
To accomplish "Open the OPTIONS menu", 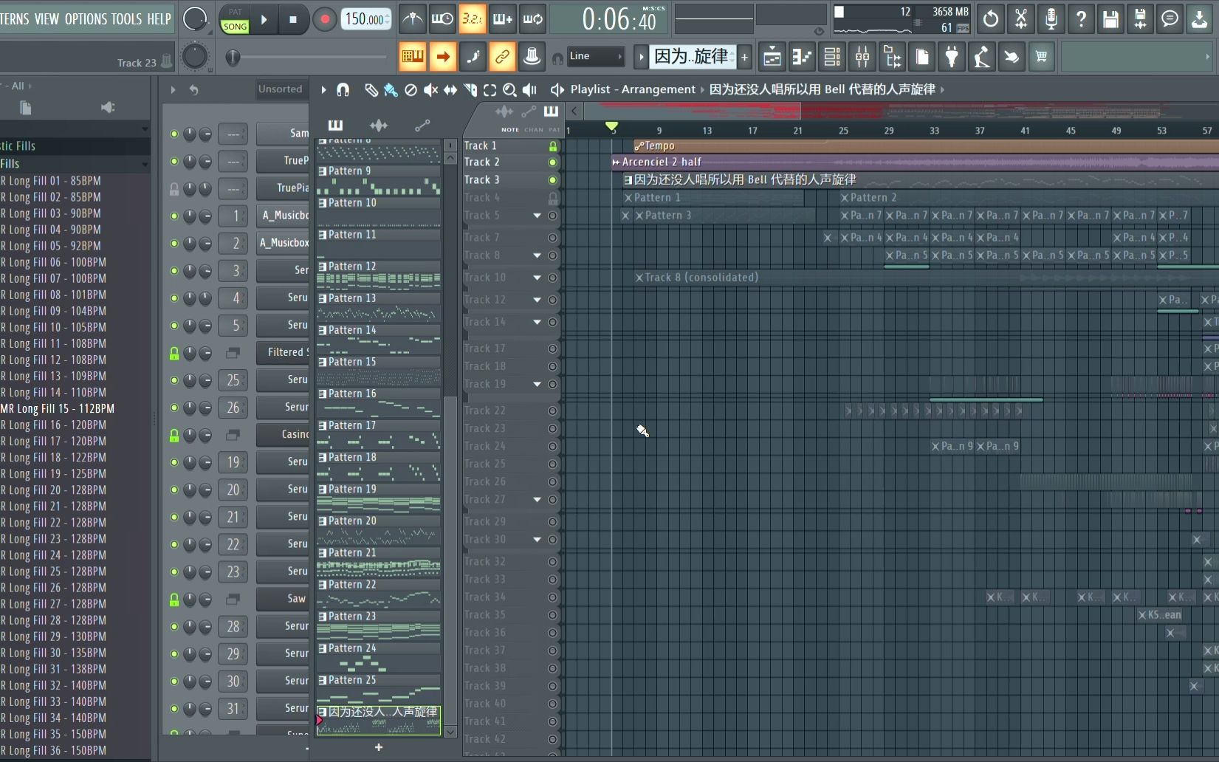I will point(86,19).
